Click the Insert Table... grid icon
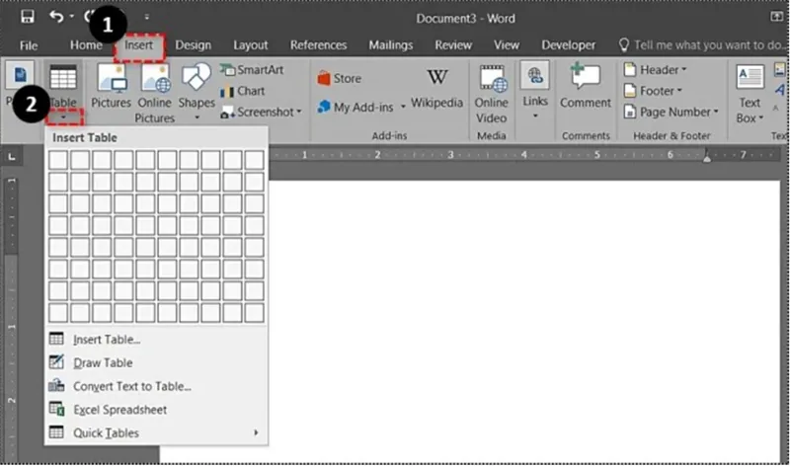The width and height of the screenshot is (790, 467). click(56, 339)
